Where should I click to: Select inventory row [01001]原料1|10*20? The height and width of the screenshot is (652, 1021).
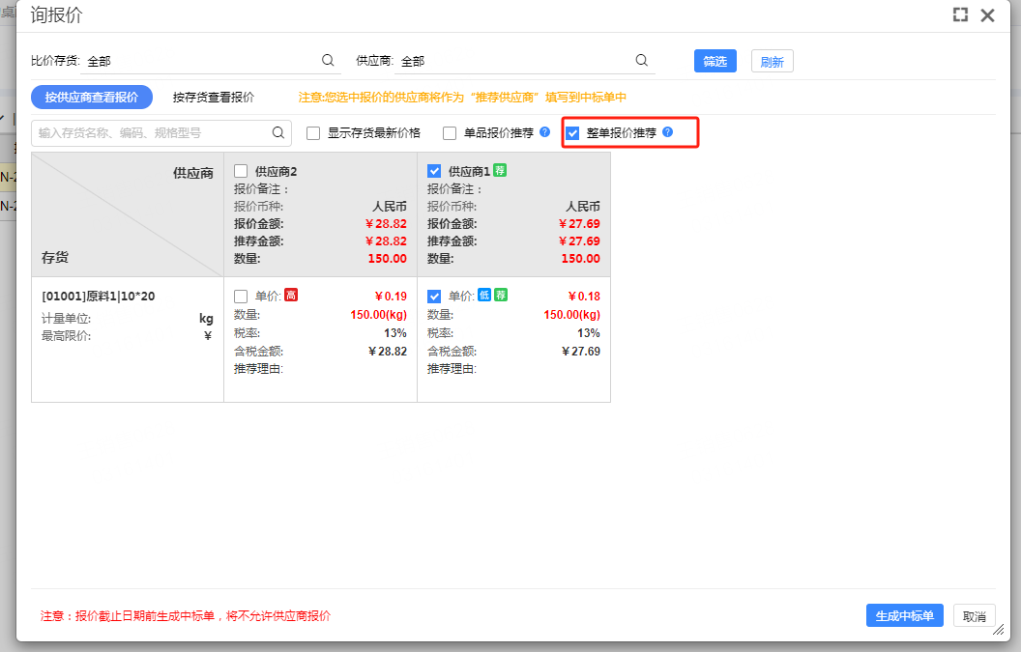pyautogui.click(x=99, y=297)
